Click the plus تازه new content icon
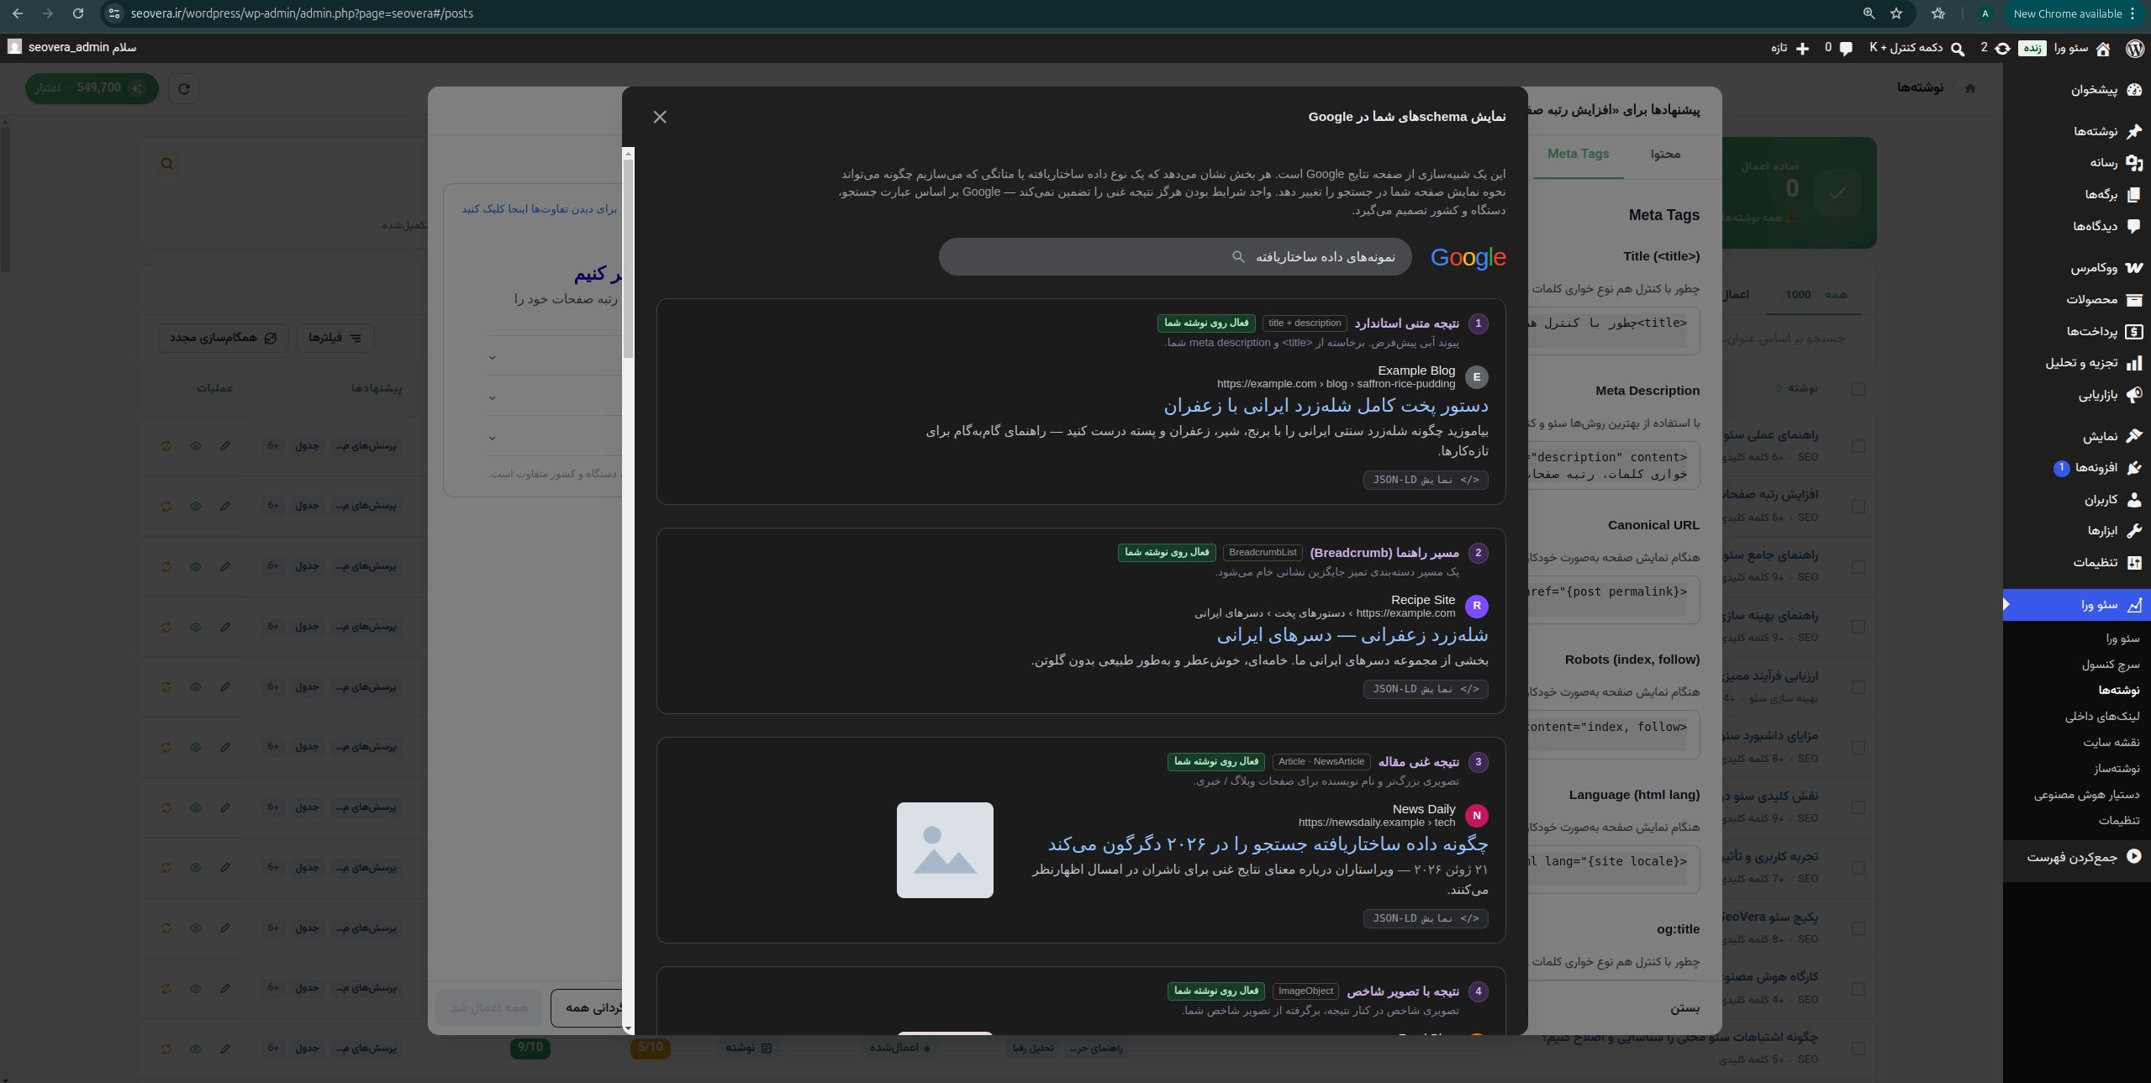The width and height of the screenshot is (2151, 1083). coord(1802,49)
